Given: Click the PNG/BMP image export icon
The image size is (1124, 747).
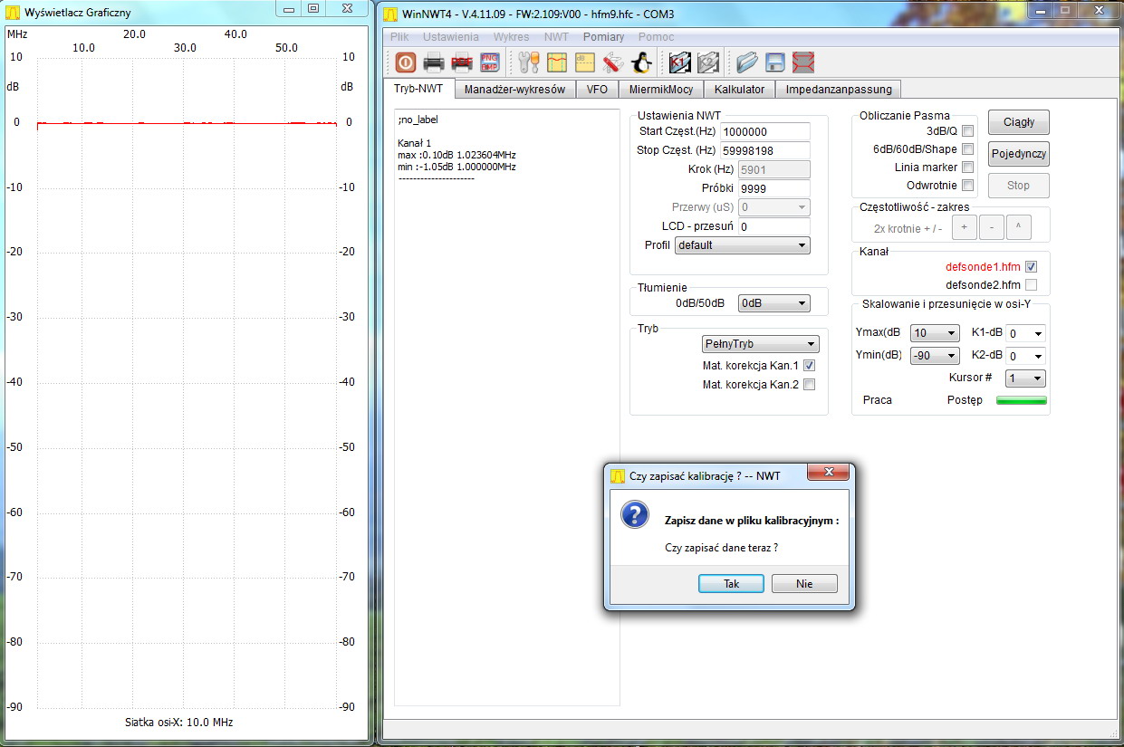Looking at the screenshot, I should 490,62.
